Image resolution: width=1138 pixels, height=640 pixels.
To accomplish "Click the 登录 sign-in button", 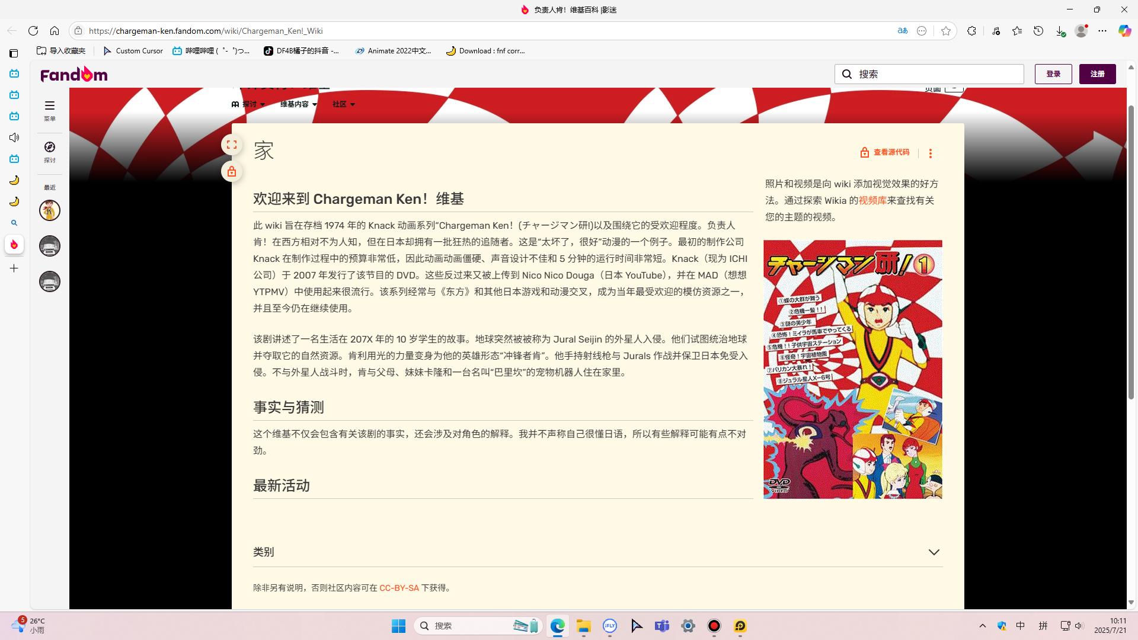I will click(1053, 74).
